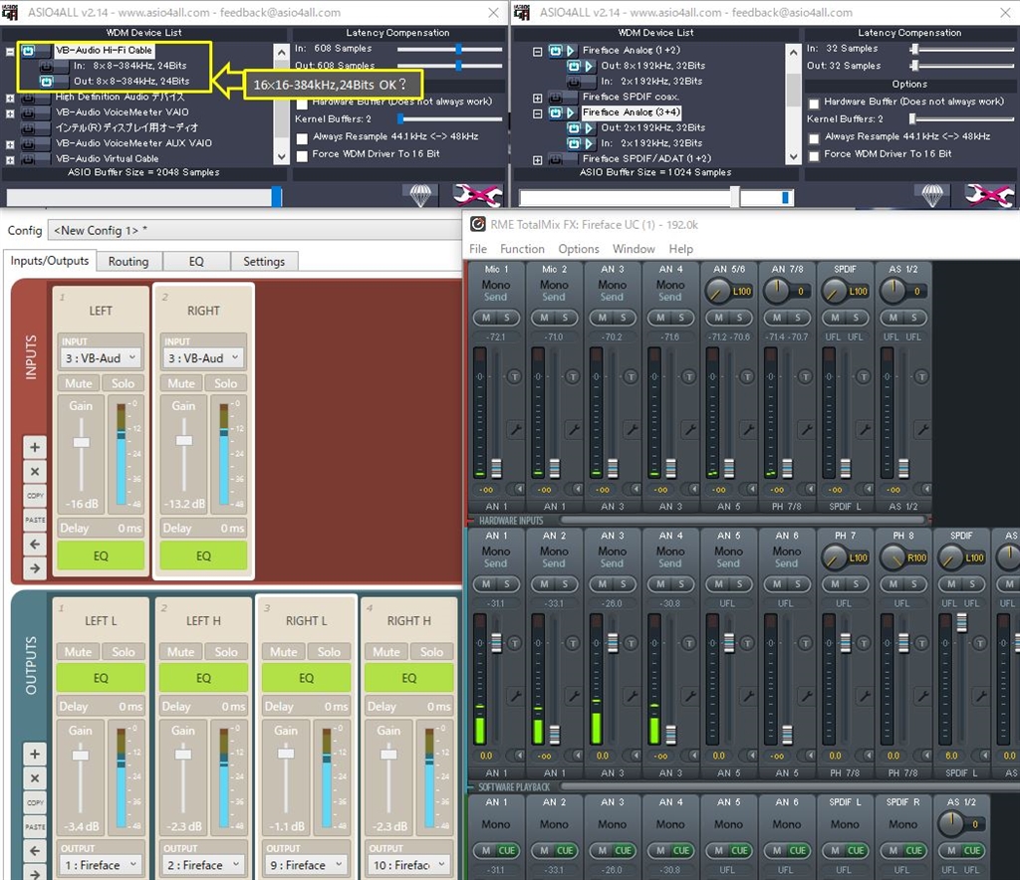Click the plus add-channel icon in INPUTS sidebar
This screenshot has width=1020, height=880.
(35, 447)
